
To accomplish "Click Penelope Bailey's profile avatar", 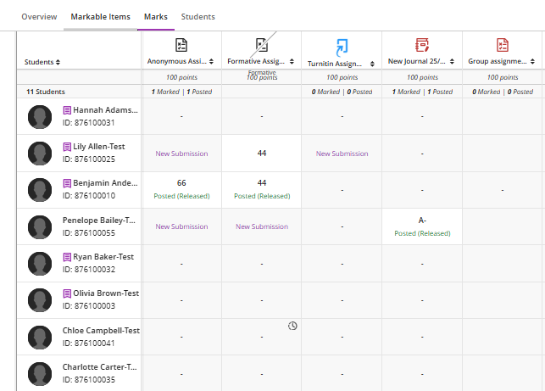I will (40, 226).
